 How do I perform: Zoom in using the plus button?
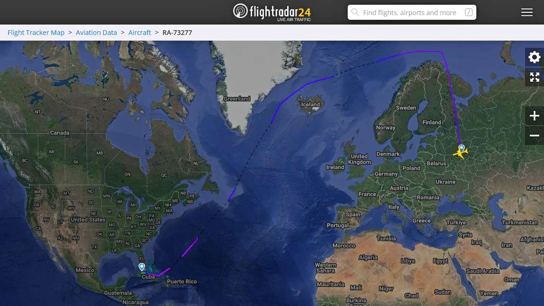click(x=534, y=116)
